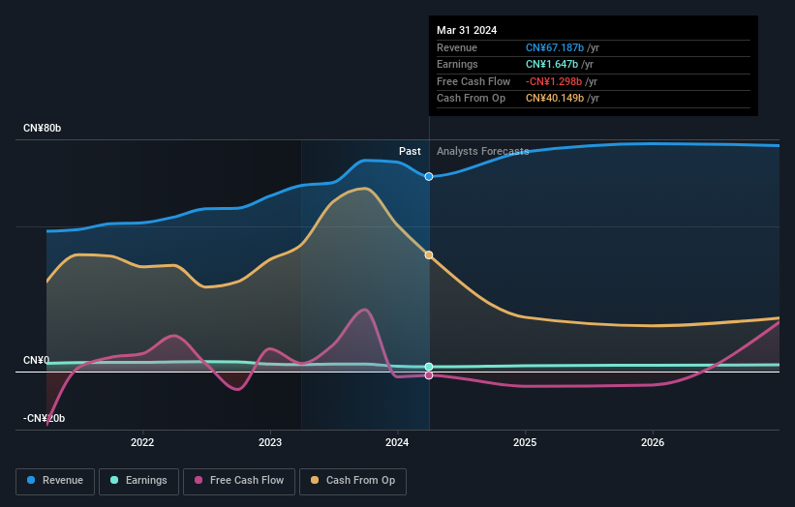Click the tooltip Cash From Op row label

point(471,99)
